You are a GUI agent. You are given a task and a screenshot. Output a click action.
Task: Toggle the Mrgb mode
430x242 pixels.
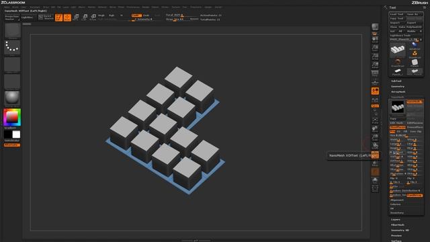click(101, 15)
